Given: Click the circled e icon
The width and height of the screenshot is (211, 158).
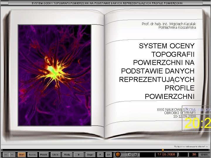Looking at the screenshot, I should (x=130, y=154).
